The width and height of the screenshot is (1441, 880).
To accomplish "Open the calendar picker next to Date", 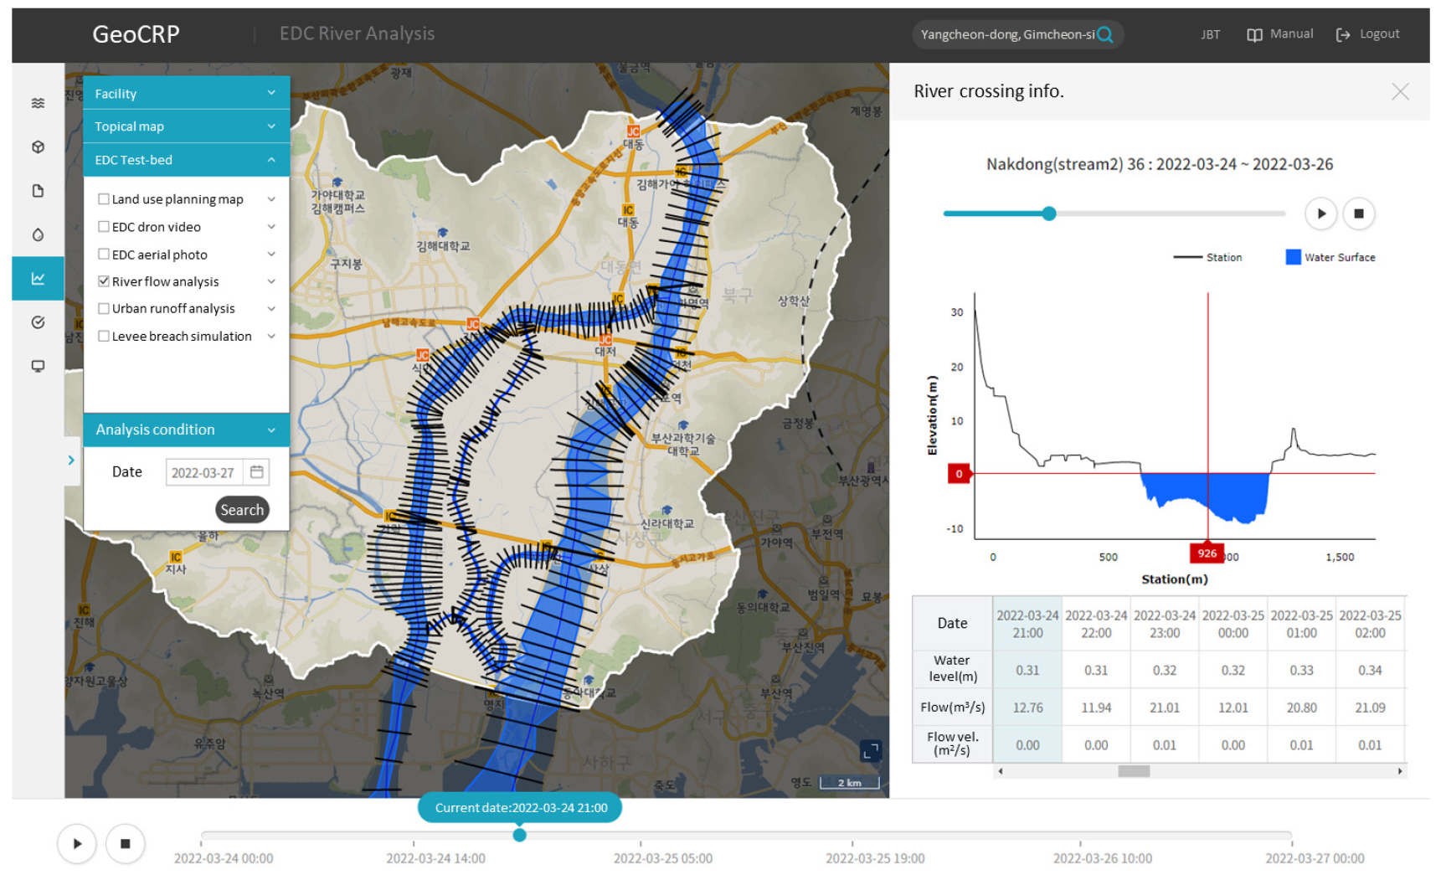I will point(257,472).
